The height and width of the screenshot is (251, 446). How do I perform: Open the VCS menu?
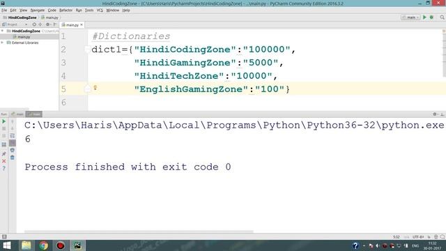click(x=100, y=10)
